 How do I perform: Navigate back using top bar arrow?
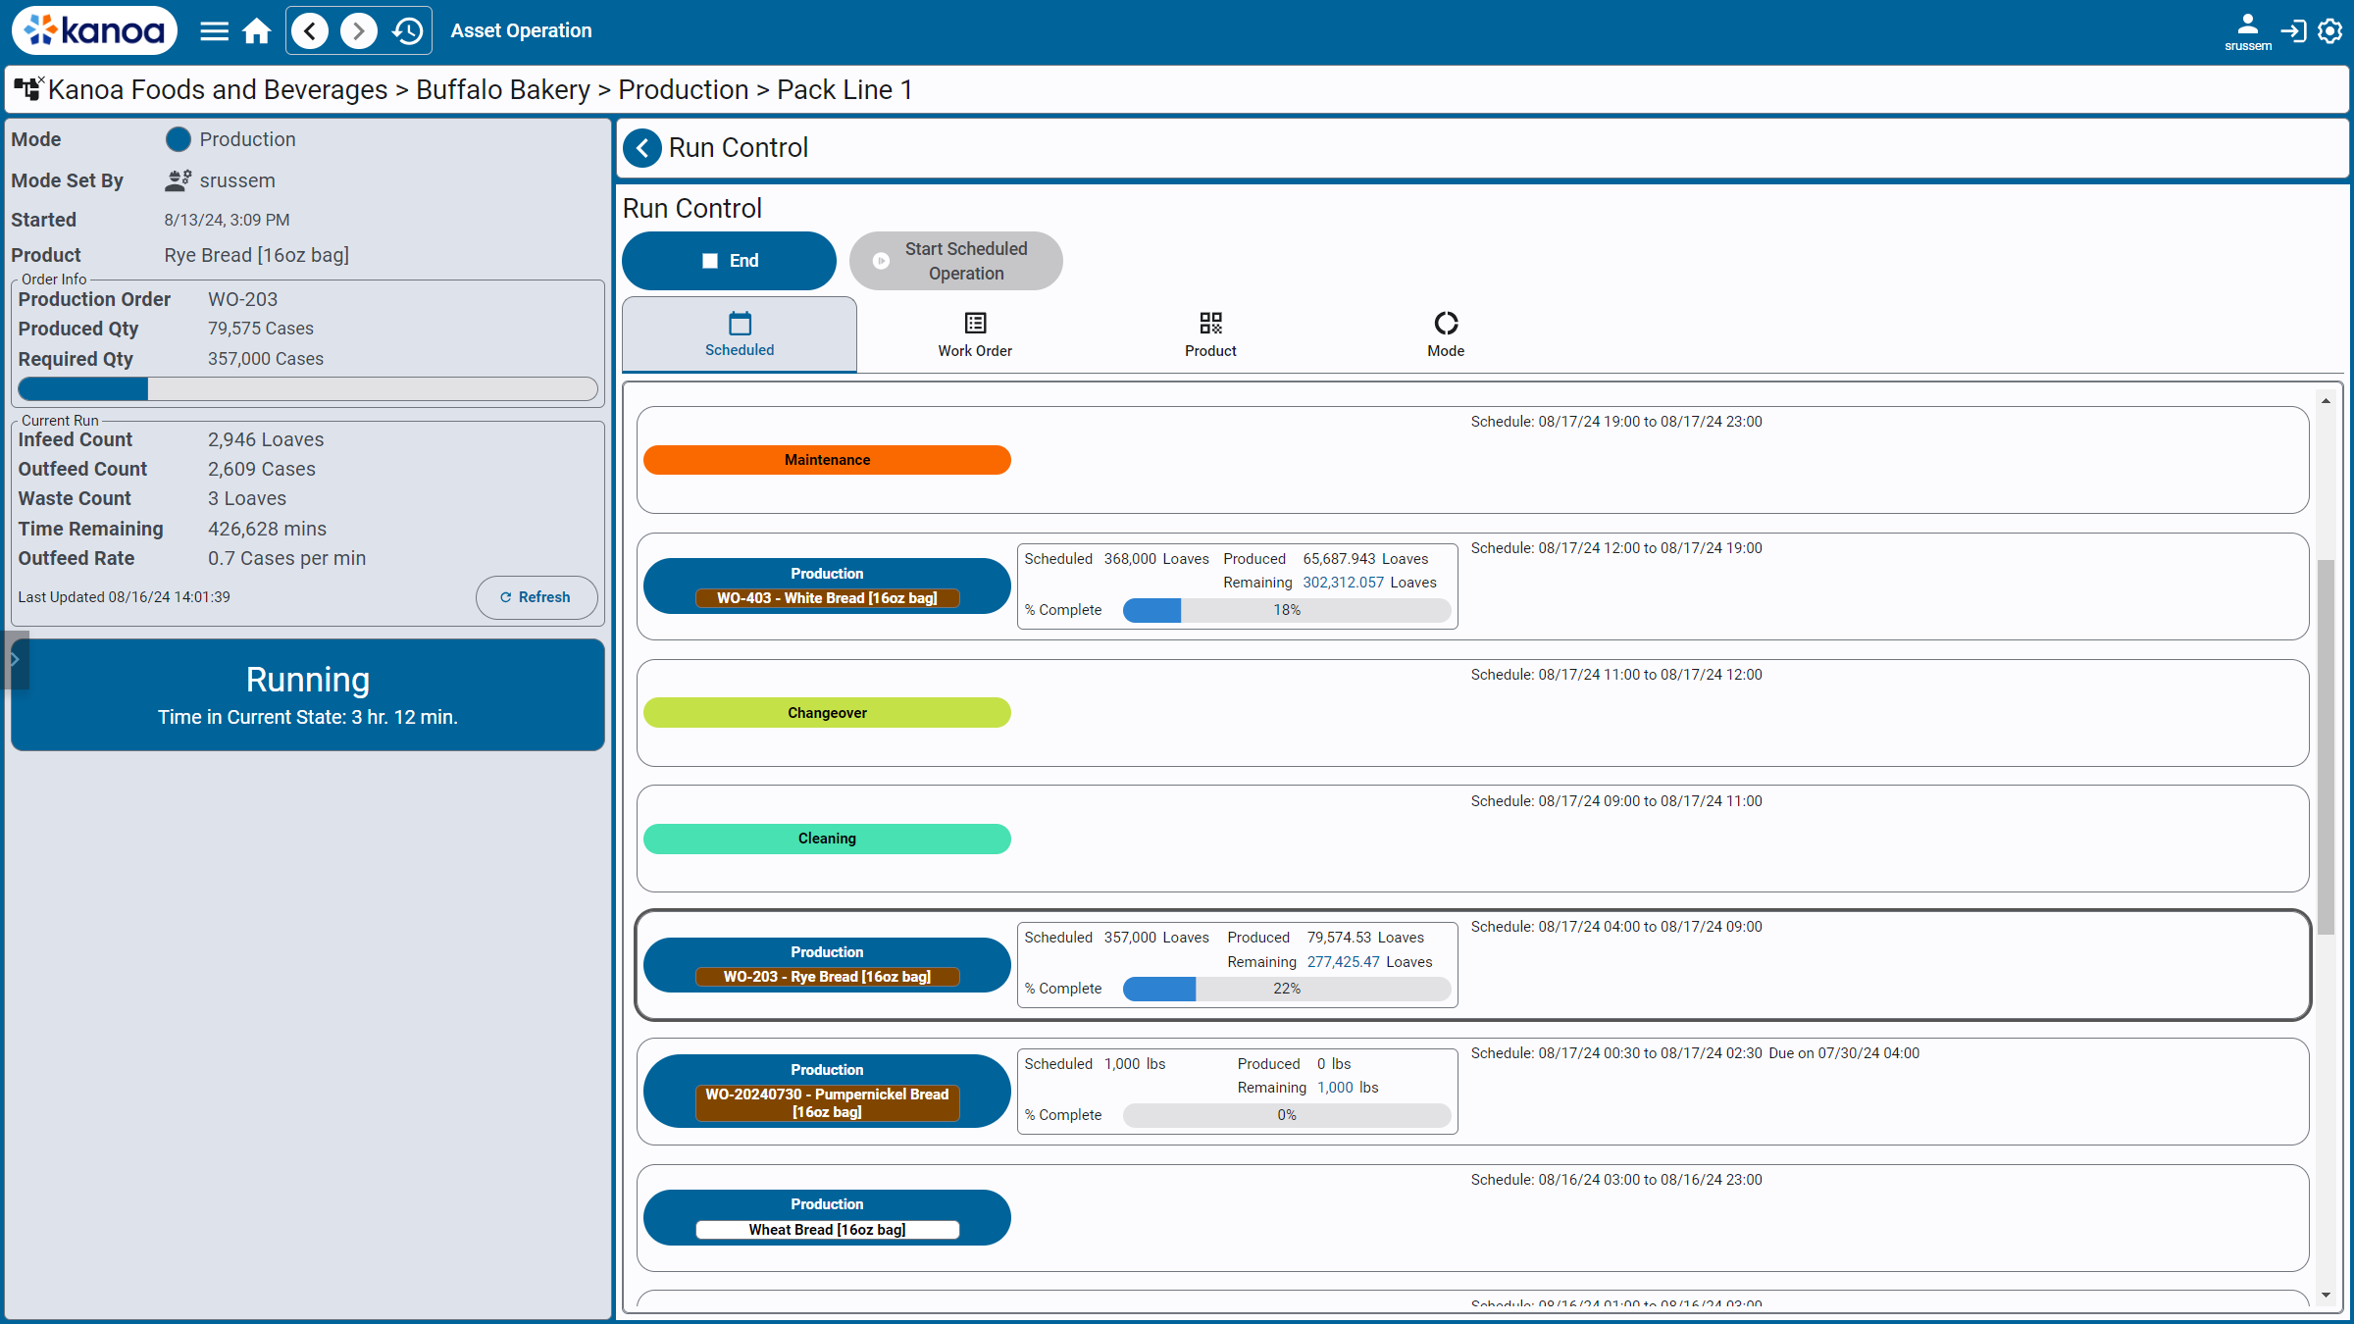click(310, 31)
